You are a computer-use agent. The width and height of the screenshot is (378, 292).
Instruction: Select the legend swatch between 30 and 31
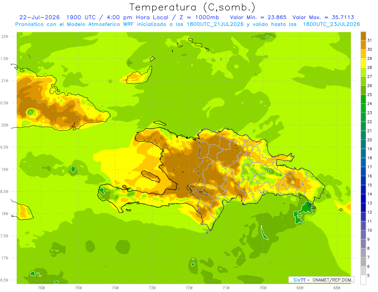pos(363,45)
